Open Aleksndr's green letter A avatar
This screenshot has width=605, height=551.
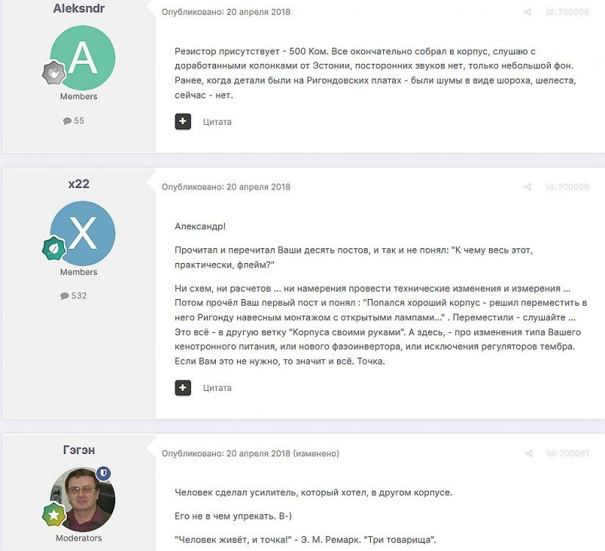click(x=82, y=58)
